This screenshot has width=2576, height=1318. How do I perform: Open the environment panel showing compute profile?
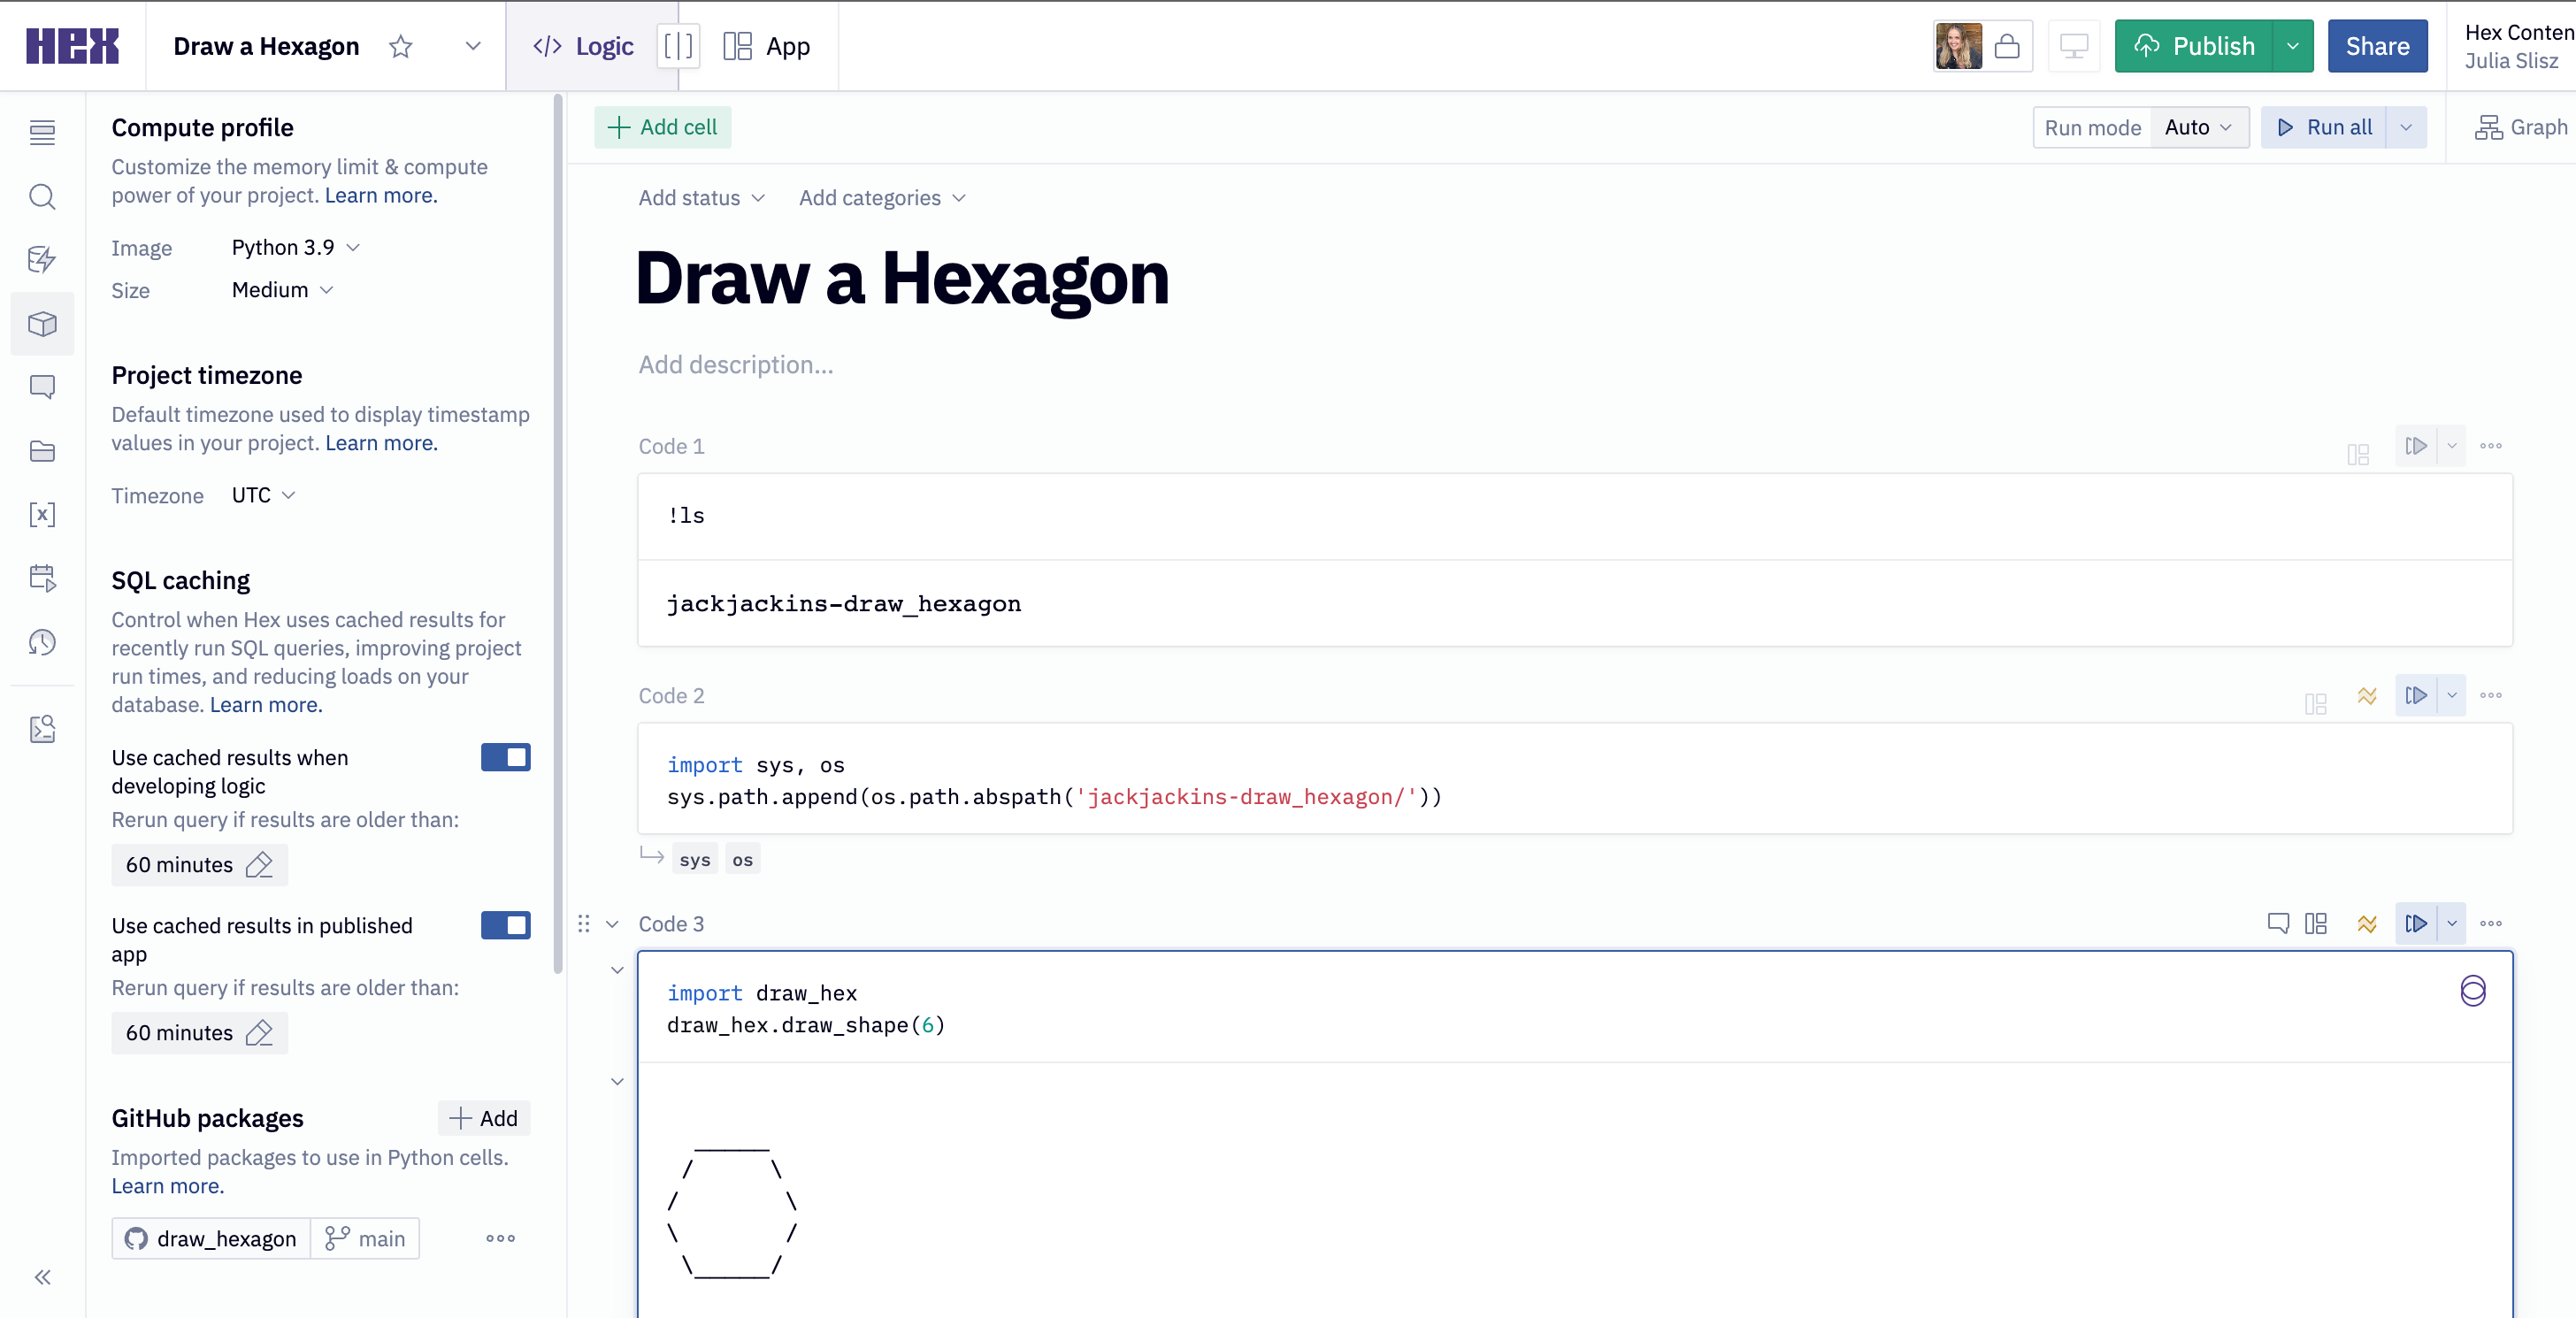[43, 323]
